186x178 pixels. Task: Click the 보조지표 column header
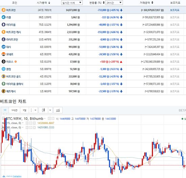pyautogui.click(x=175, y=3)
